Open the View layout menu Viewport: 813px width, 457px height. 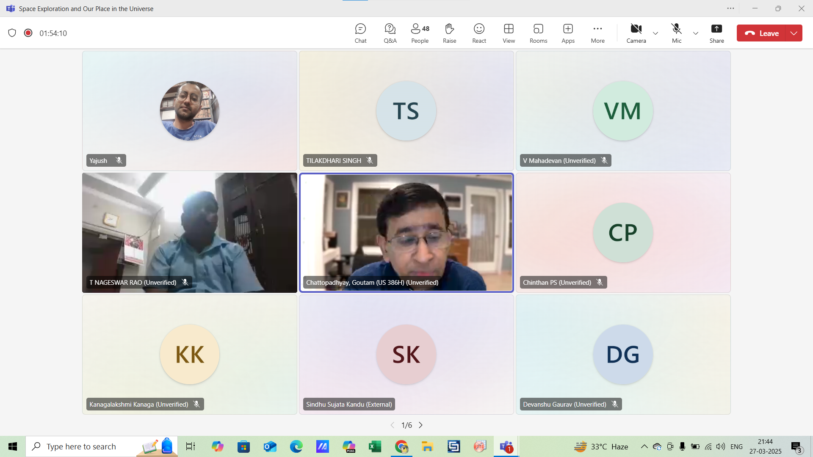click(x=509, y=33)
